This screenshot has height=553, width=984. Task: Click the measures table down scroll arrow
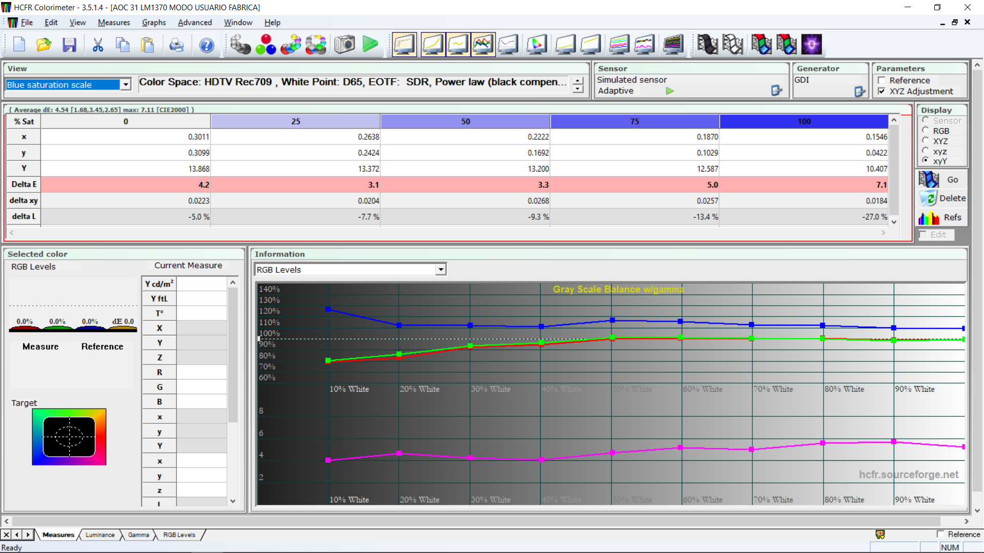(x=894, y=222)
